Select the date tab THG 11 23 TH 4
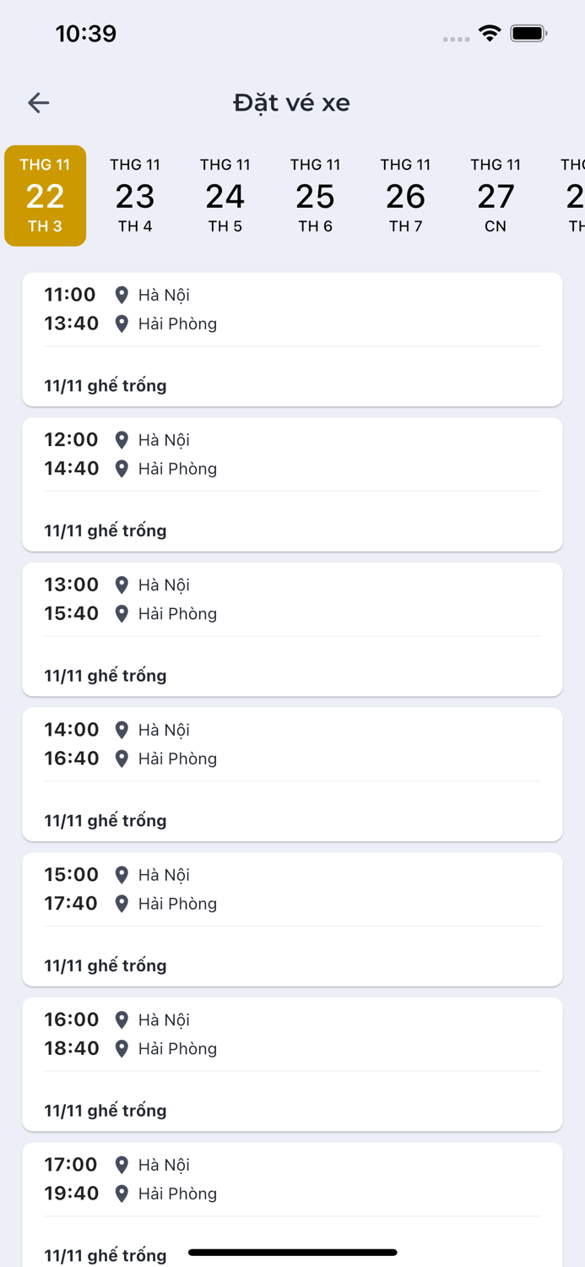This screenshot has width=585, height=1267. [135, 195]
